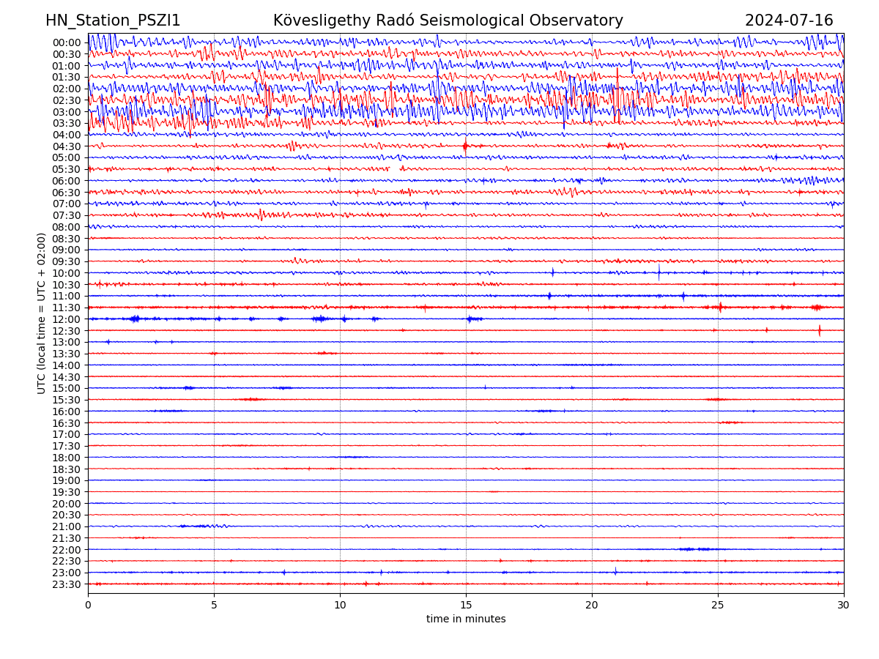The height and width of the screenshot is (659, 879).
Task: Click the 23:30 trace time label
Action: (67, 584)
